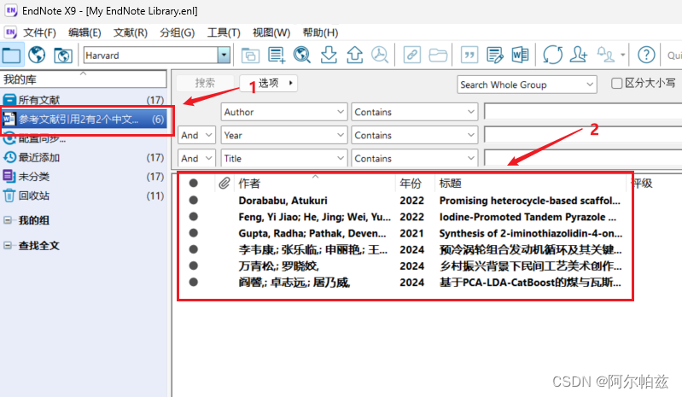The width and height of the screenshot is (682, 397).
Task: Open the And dropdown before Title
Action: pos(196,158)
